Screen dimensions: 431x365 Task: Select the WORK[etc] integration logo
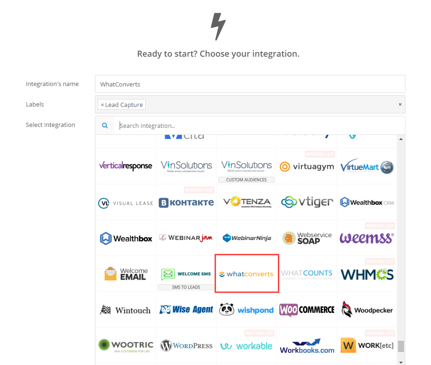(367, 345)
